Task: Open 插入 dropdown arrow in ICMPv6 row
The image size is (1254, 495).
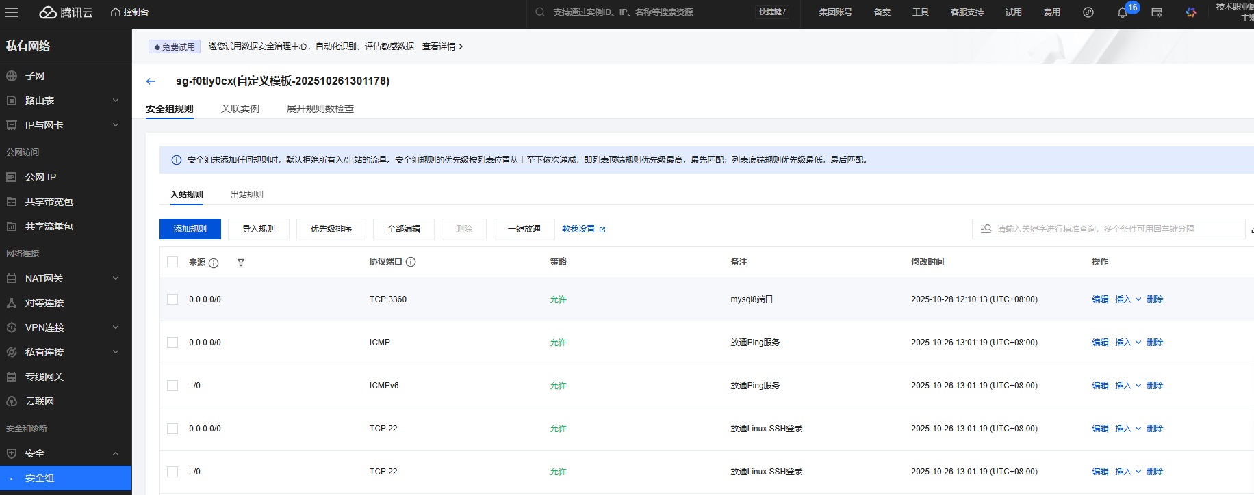Action: point(1138,386)
